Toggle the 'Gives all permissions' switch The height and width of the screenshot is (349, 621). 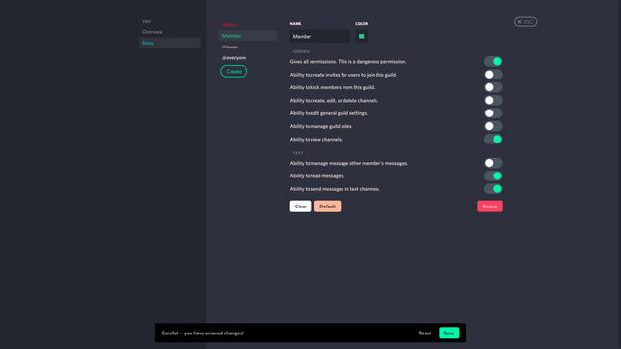[493, 61]
